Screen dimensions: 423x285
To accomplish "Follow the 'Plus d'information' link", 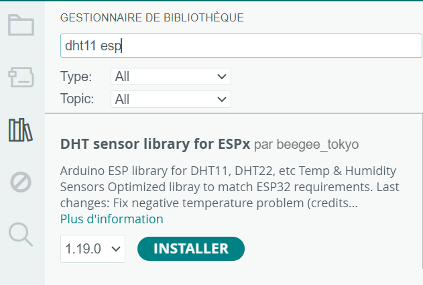I will tap(111, 219).
